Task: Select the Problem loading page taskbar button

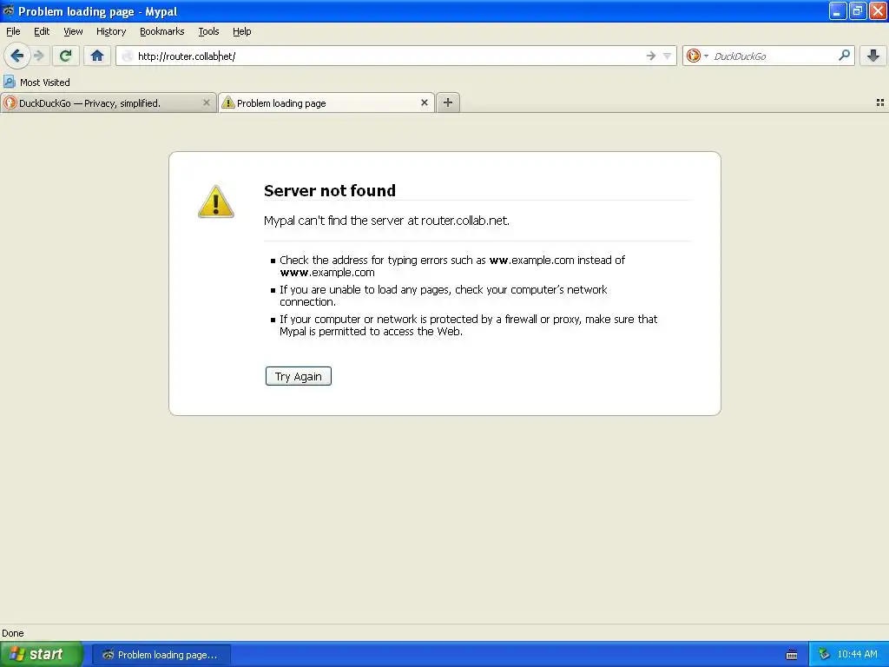Action: click(161, 655)
